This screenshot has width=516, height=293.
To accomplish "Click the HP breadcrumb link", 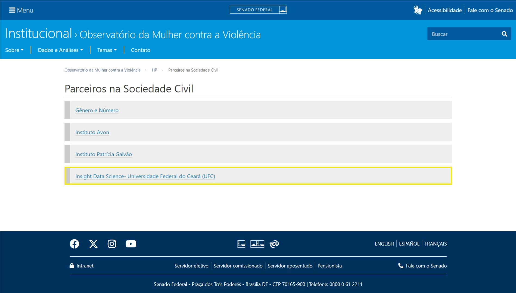I will tap(154, 70).
